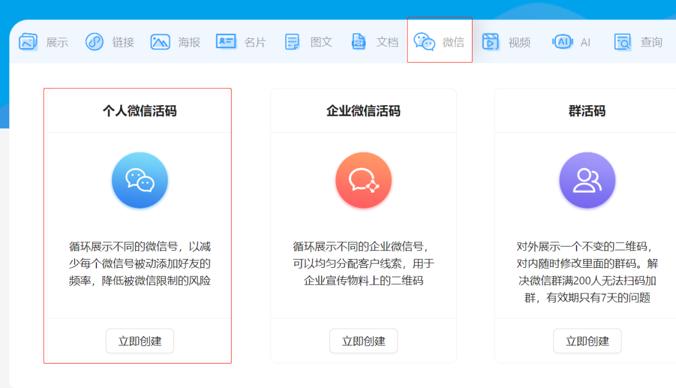Screen dimensions: 676x388
Task: Switch to the 文档 tab label
Action: 387,43
